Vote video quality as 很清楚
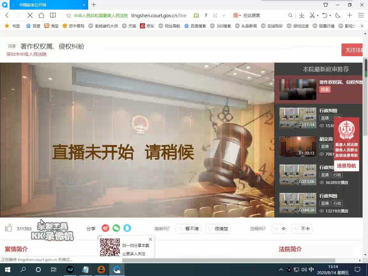The width and height of the screenshot is (368, 276). pyautogui.click(x=218, y=228)
